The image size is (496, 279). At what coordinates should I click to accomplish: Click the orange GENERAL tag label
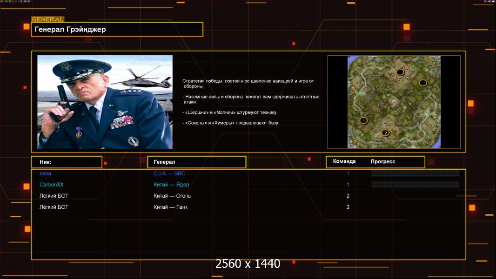(47, 20)
